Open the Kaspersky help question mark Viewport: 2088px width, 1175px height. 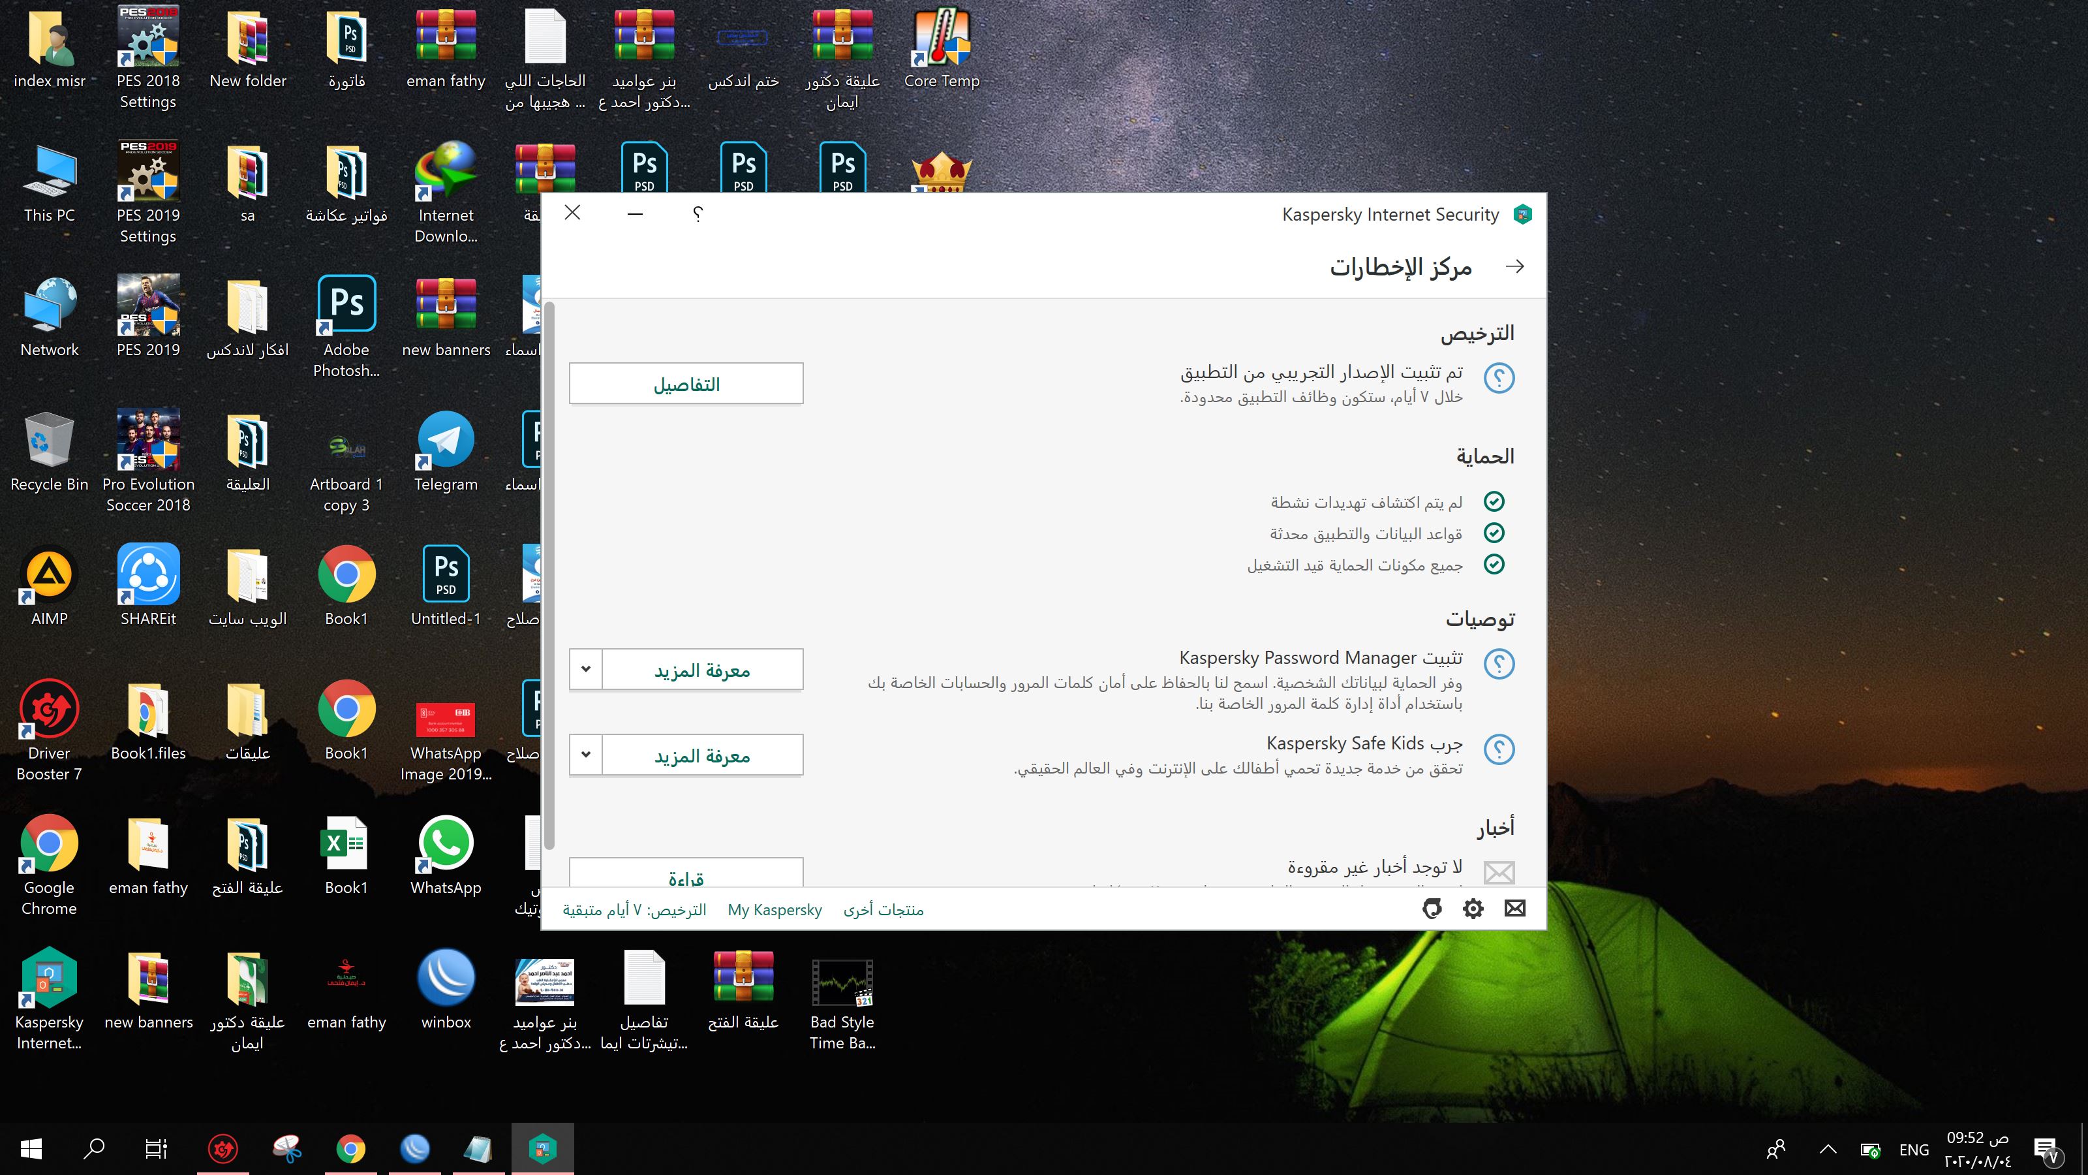[x=698, y=214]
